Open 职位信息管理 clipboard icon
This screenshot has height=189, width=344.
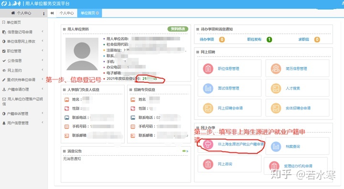208,69
